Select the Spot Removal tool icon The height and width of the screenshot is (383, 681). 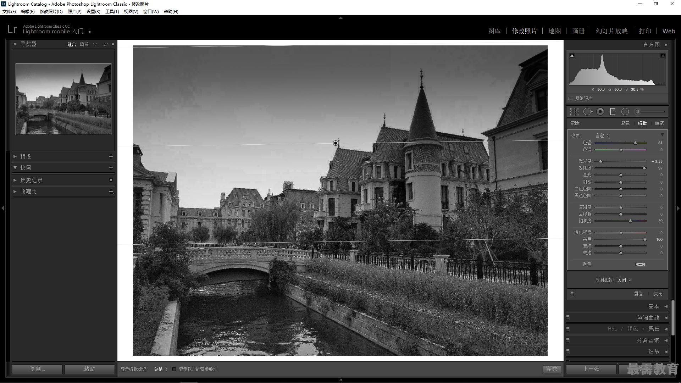pyautogui.click(x=588, y=112)
